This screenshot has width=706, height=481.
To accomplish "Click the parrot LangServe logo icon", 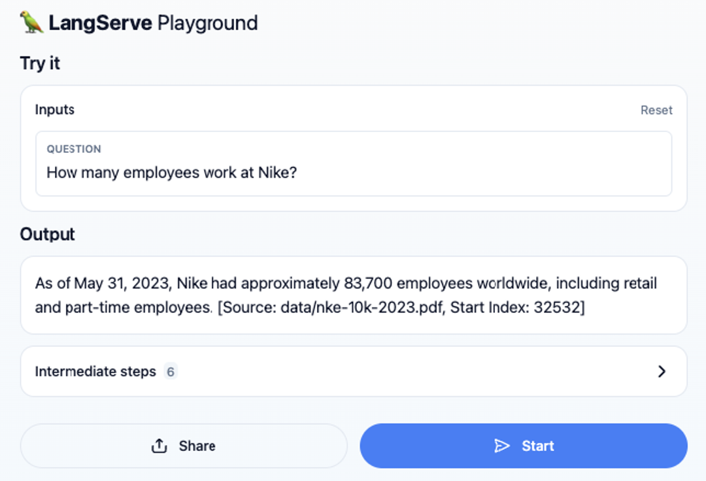I will [x=29, y=22].
